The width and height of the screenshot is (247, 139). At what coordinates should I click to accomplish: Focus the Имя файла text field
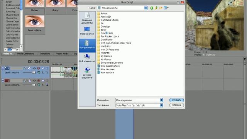(138, 100)
